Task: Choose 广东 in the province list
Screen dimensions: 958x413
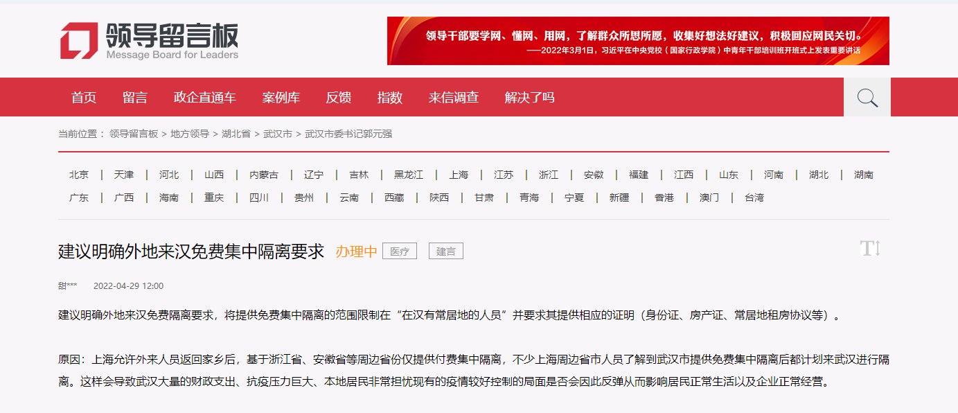Action: click(x=79, y=197)
